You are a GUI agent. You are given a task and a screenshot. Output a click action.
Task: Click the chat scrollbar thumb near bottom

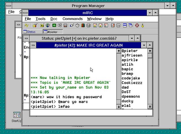click(119, 102)
